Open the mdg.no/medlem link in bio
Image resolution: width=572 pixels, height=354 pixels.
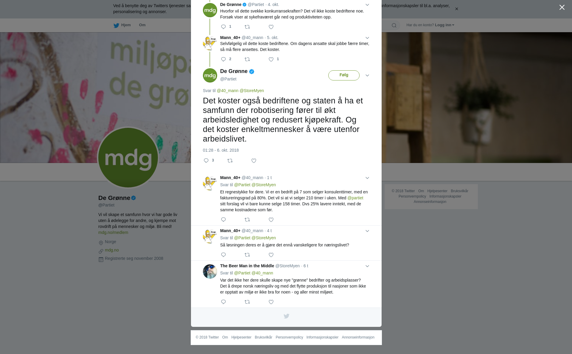pyautogui.click(x=113, y=232)
